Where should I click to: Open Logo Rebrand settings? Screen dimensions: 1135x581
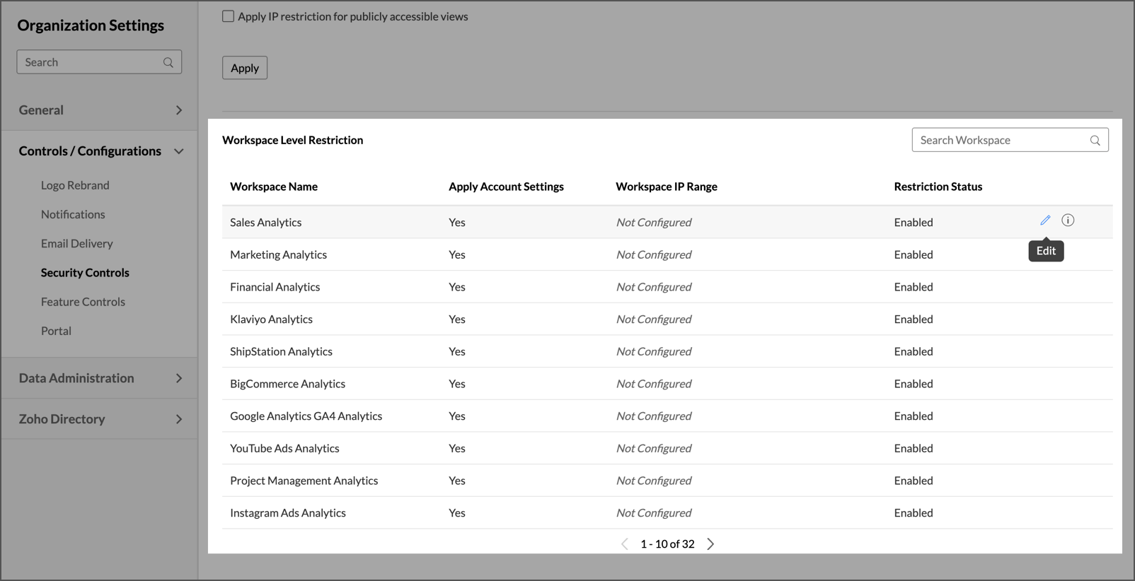(x=75, y=185)
